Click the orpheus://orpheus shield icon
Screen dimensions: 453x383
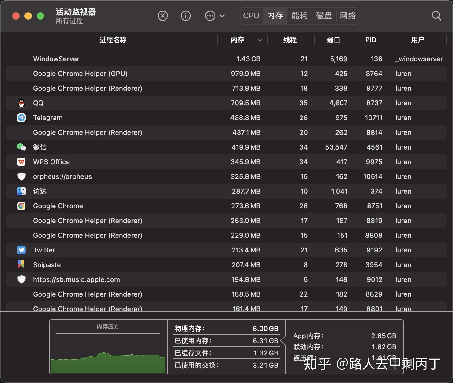point(21,176)
